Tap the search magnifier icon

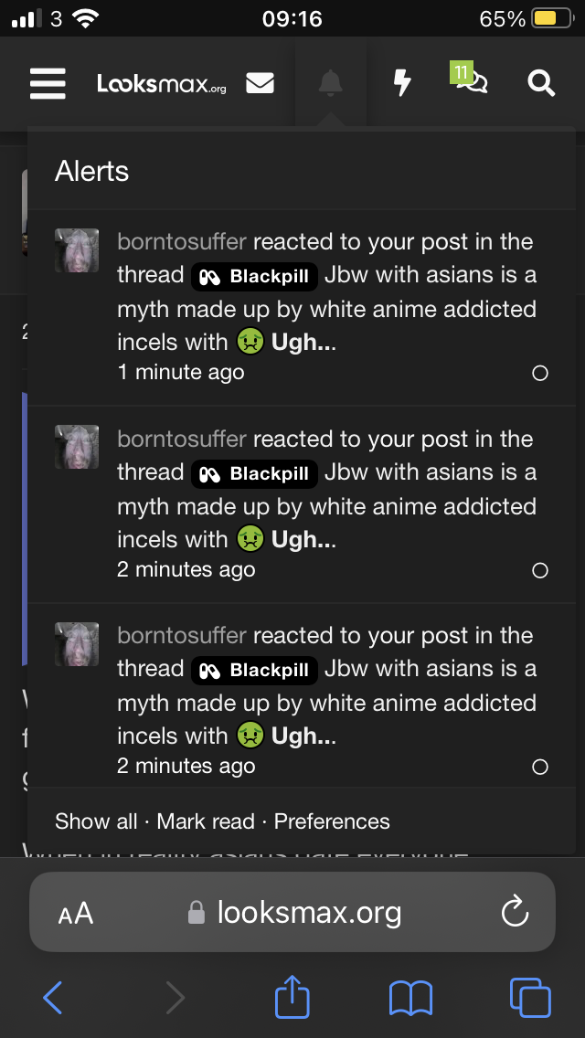[x=541, y=84]
